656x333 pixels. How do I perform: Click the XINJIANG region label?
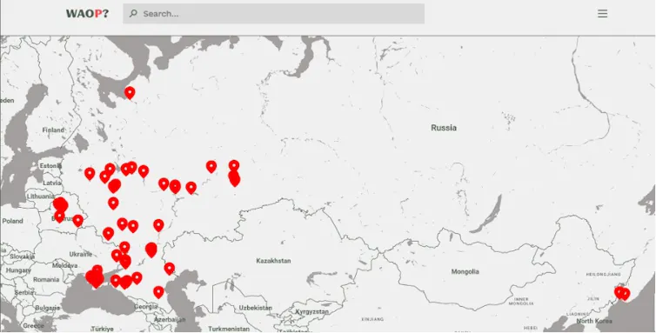[372, 319]
